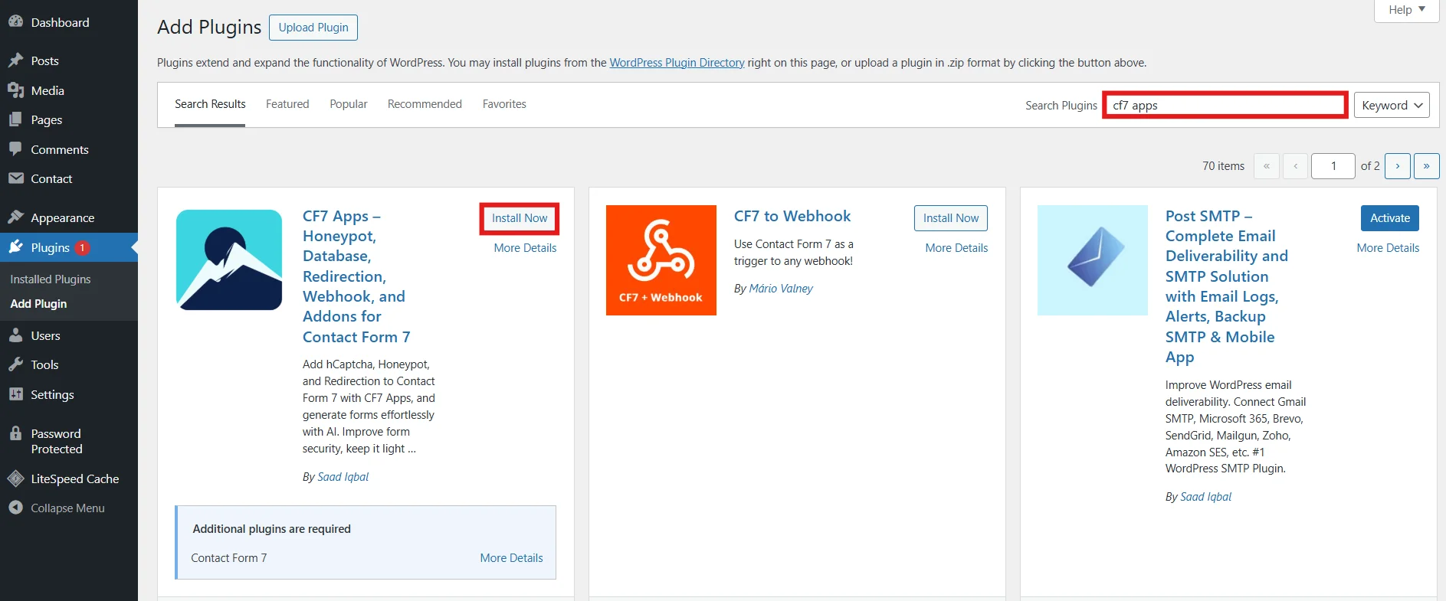Jump to last results page arrow
This screenshot has height=601, width=1446.
1426,165
